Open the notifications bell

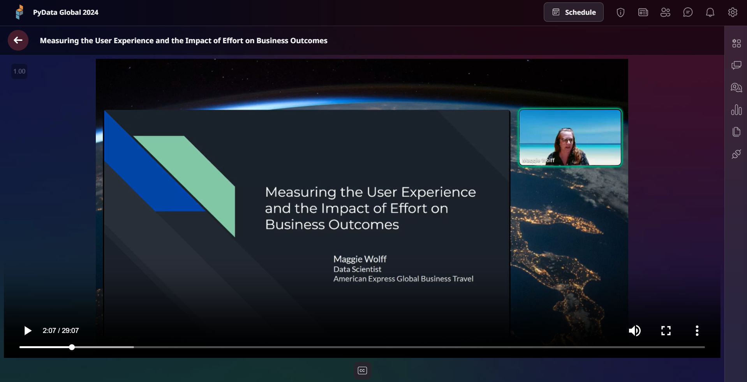(x=710, y=12)
